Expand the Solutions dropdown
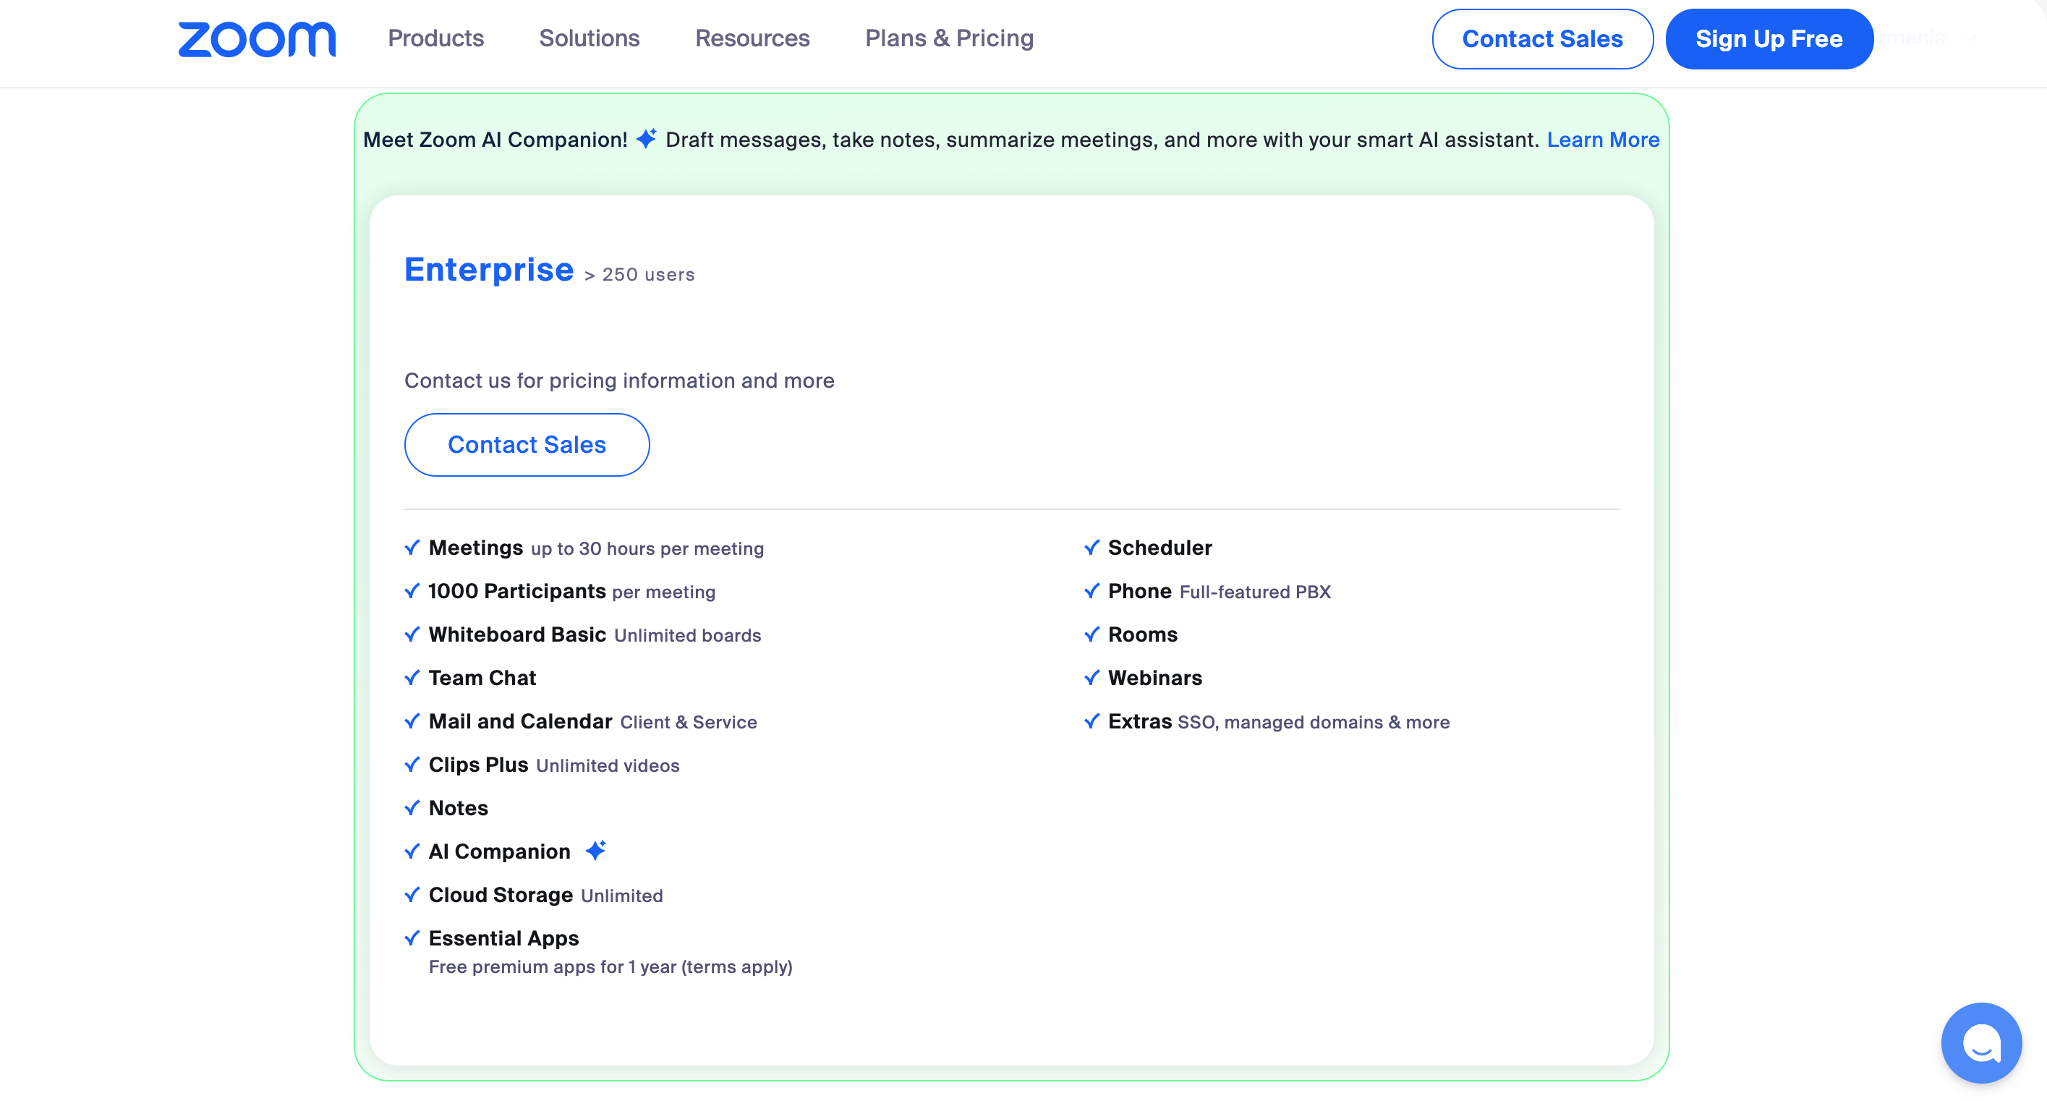The width and height of the screenshot is (2047, 1101). [589, 38]
